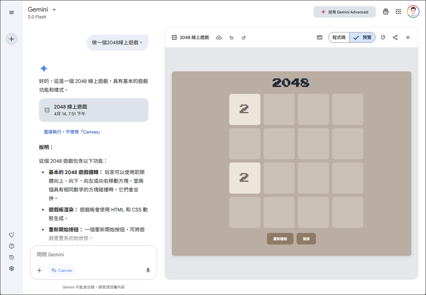
Task: Open the console panel icon
Action: pos(319,37)
